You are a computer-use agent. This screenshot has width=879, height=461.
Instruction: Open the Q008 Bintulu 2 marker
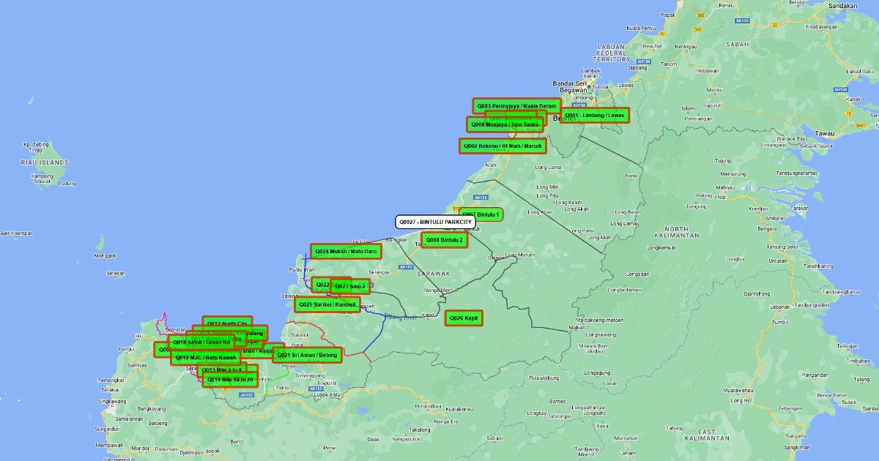coord(444,240)
